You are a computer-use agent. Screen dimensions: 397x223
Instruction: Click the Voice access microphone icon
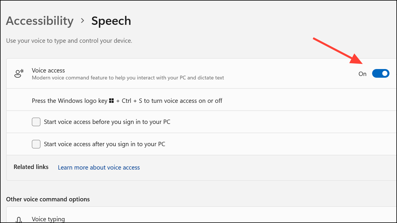click(19, 73)
